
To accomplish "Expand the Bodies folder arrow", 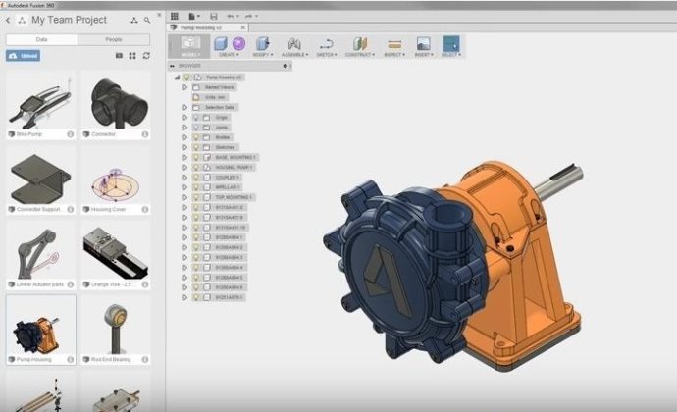I will [185, 137].
